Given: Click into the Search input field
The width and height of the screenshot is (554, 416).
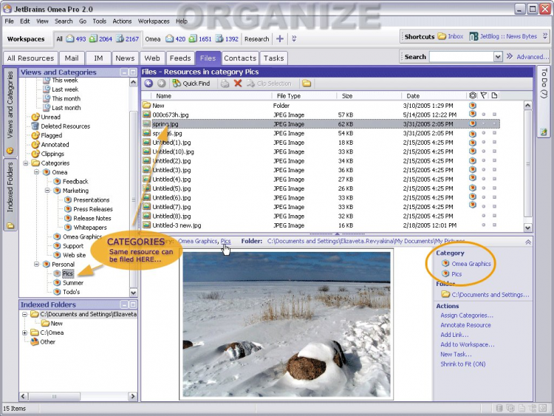Looking at the screenshot, I should click(x=462, y=57).
